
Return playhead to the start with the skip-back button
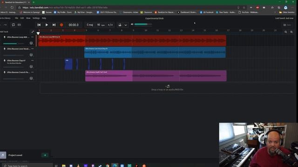click(x=39, y=25)
